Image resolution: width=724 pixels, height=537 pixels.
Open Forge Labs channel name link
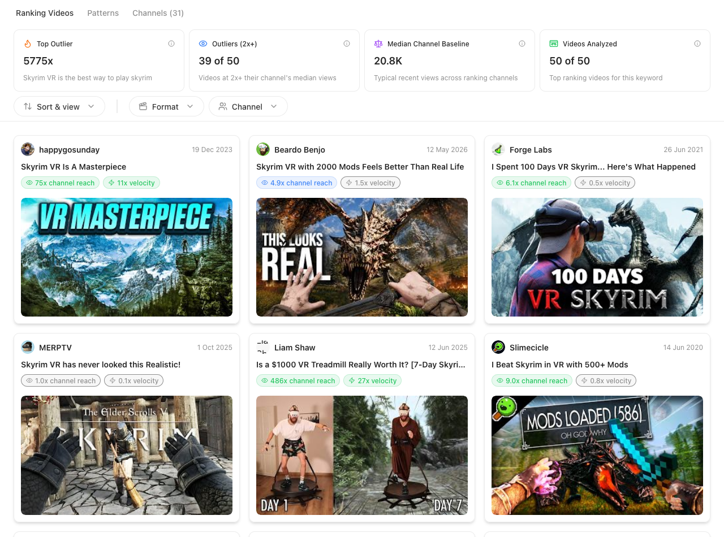(x=531, y=150)
